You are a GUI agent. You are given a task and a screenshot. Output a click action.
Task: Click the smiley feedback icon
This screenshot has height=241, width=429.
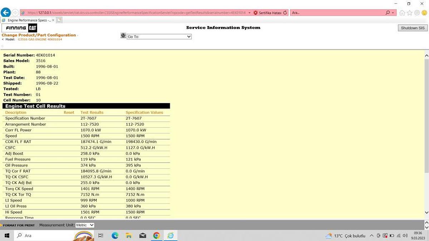pos(424,12)
